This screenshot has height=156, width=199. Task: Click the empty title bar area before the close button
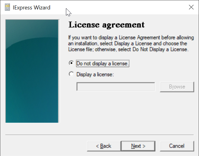[x=128, y=8]
